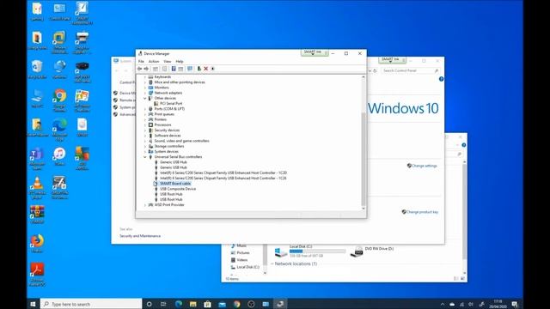Expand Sound, video and game controllers
Viewport: 550px width, 309px height.
[x=145, y=141]
